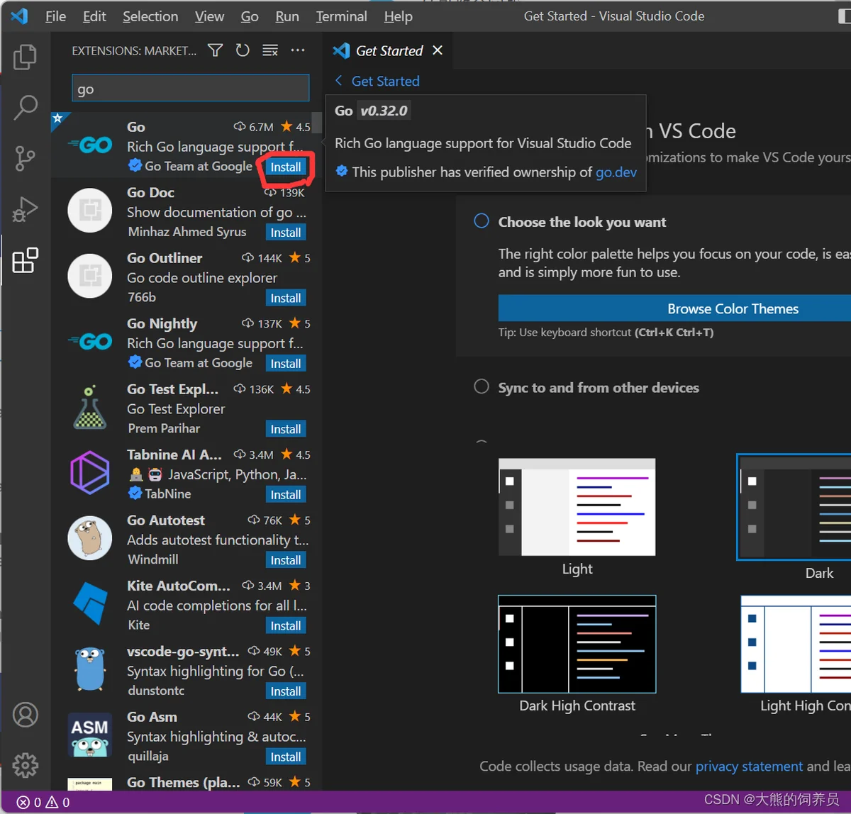Image resolution: width=851 pixels, height=814 pixels.
Task: Open the Help menu
Action: (399, 16)
